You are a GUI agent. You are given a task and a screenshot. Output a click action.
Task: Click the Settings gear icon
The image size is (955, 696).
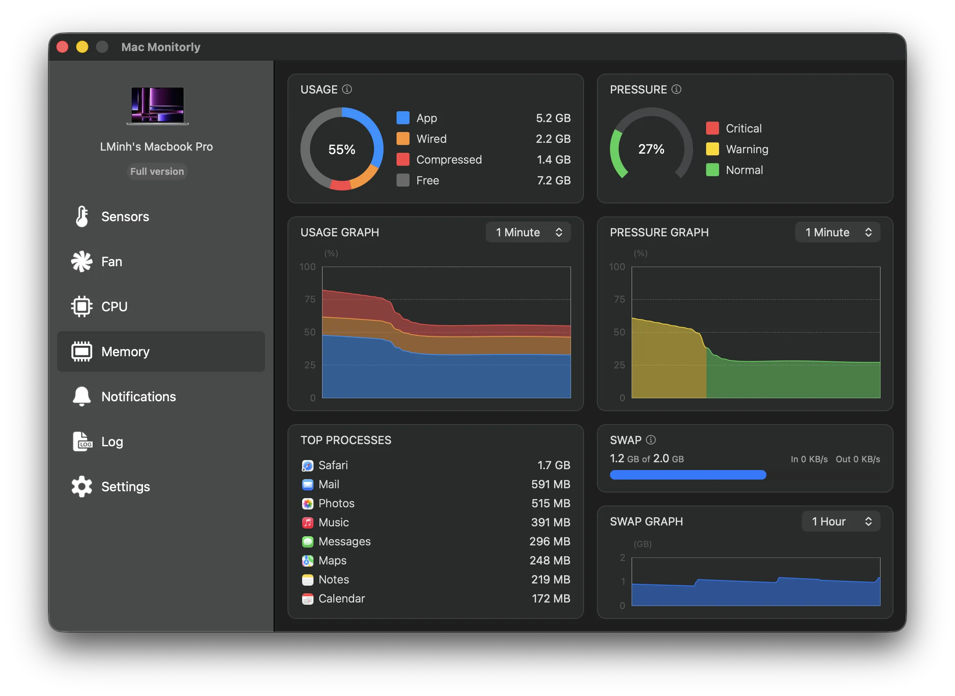[x=82, y=487]
